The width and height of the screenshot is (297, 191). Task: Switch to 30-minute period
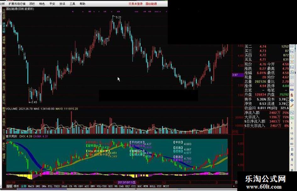pyautogui.click(x=292, y=139)
